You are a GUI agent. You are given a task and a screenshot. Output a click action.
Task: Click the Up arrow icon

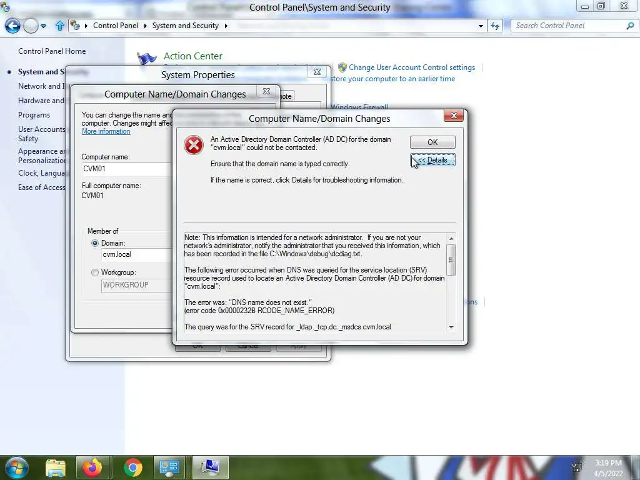coord(59,26)
